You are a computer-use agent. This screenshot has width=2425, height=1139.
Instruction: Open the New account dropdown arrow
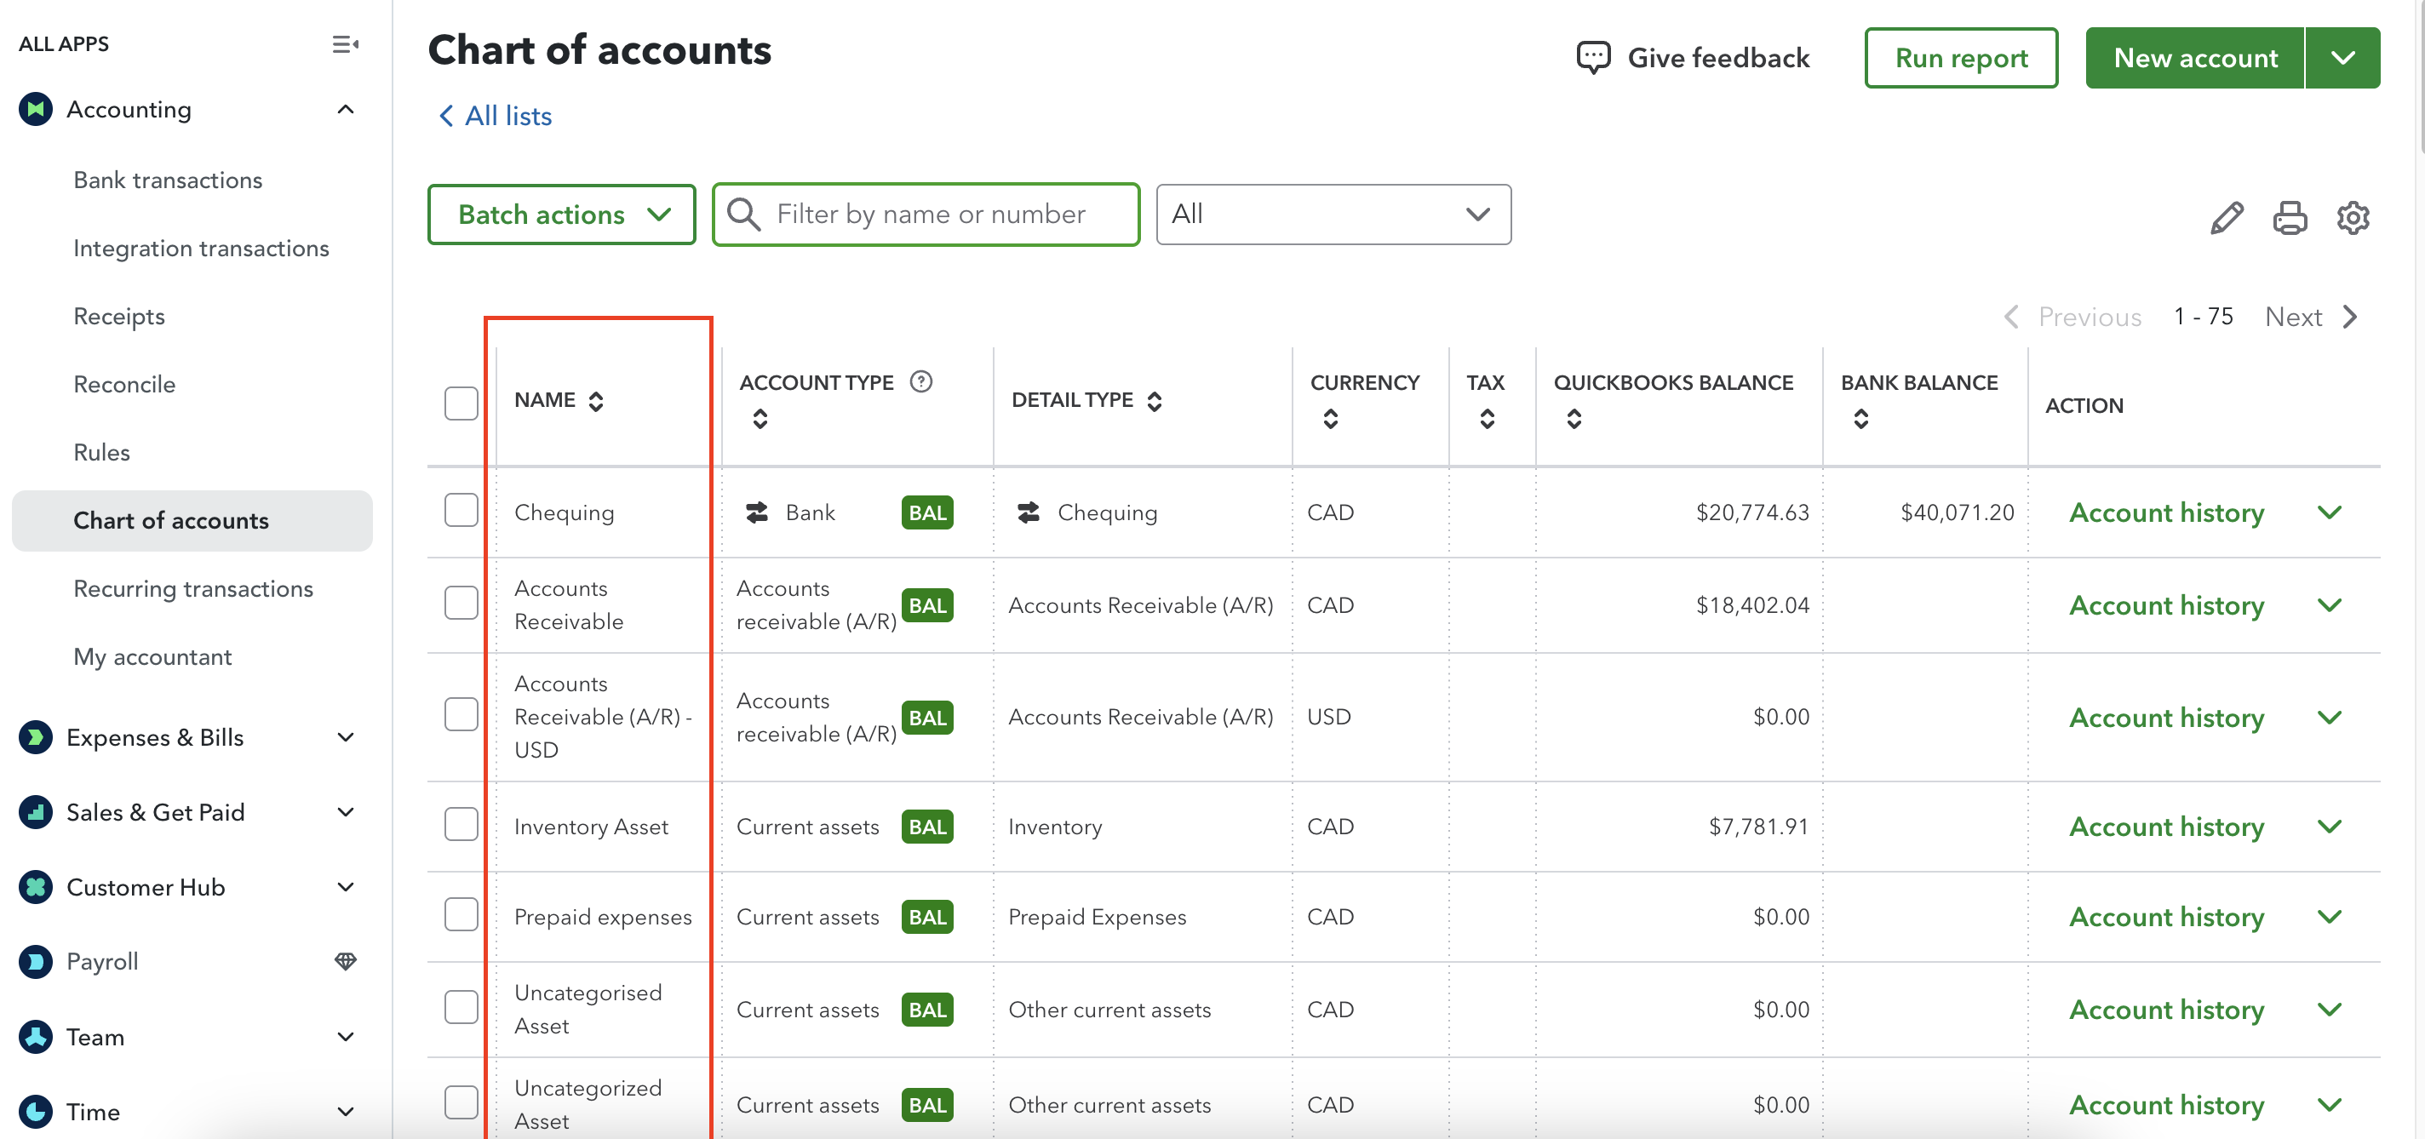pyautogui.click(x=2343, y=57)
